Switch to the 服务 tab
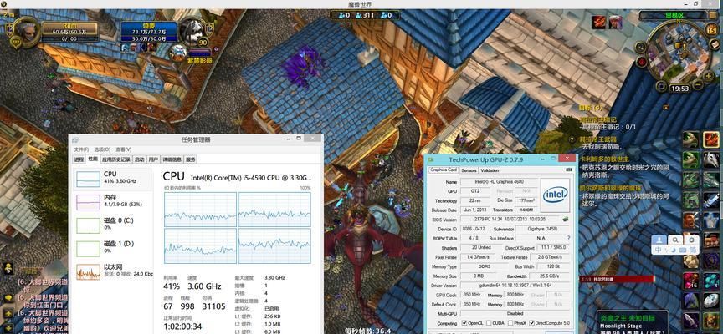The height and width of the screenshot is (334, 723). 191,159
